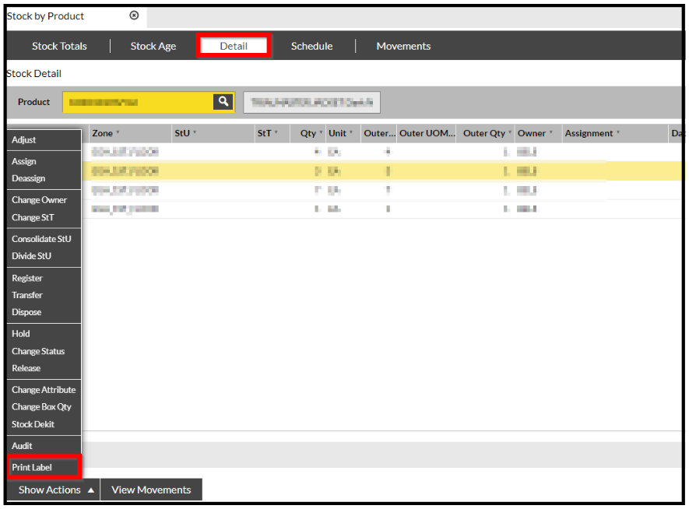The image size is (689, 509).
Task: Click the View Movements button
Action: pyautogui.click(x=151, y=490)
